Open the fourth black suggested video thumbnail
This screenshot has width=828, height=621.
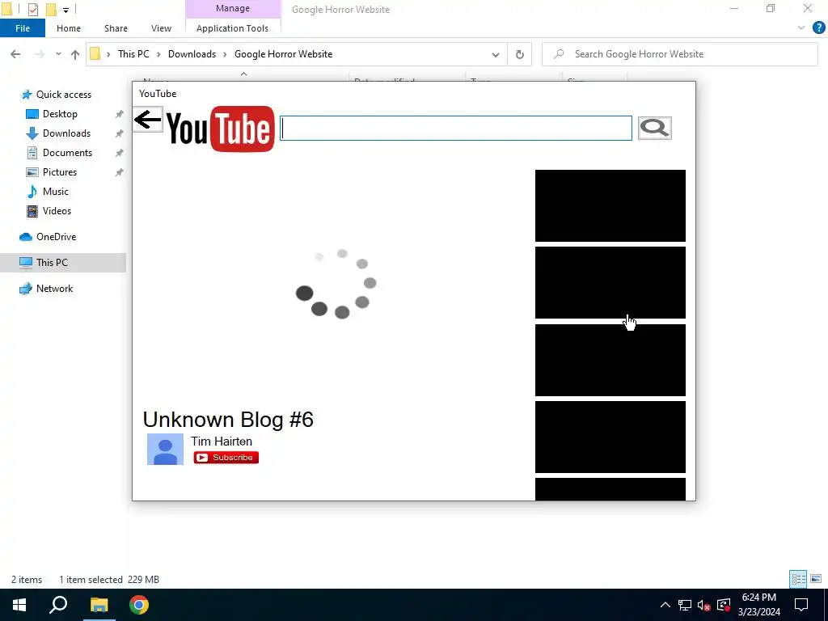610,437
